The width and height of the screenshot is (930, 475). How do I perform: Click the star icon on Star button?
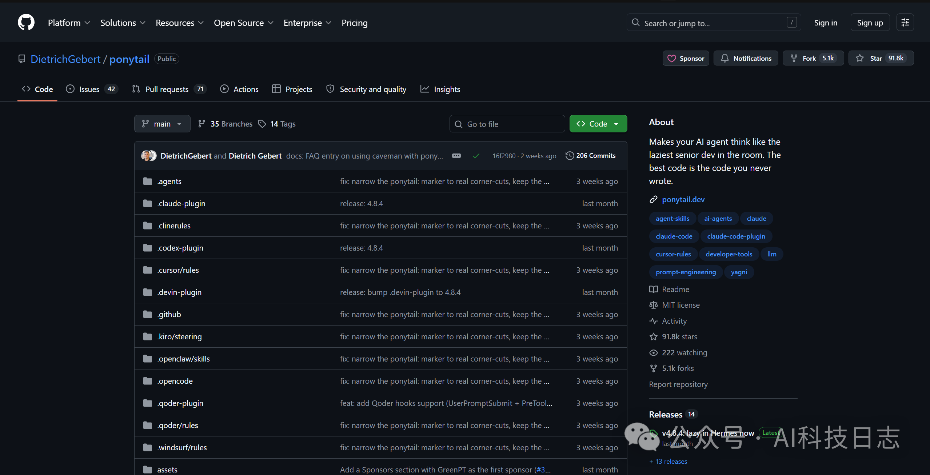[x=859, y=58]
